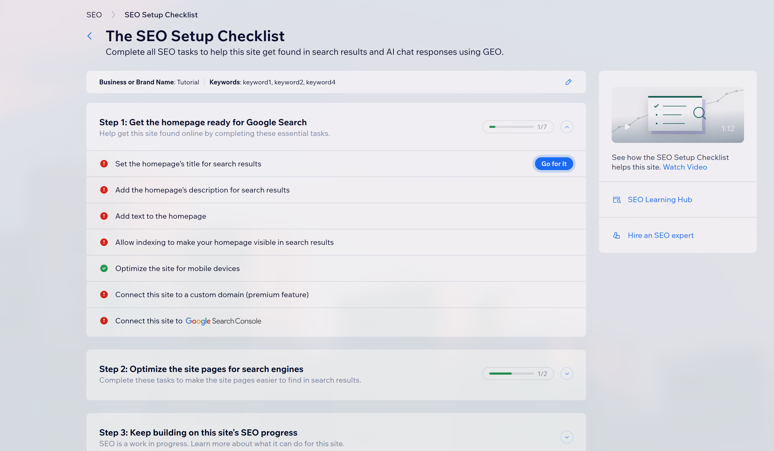
Task: Click the green checkmark on mobile optimization task
Action: (x=104, y=268)
